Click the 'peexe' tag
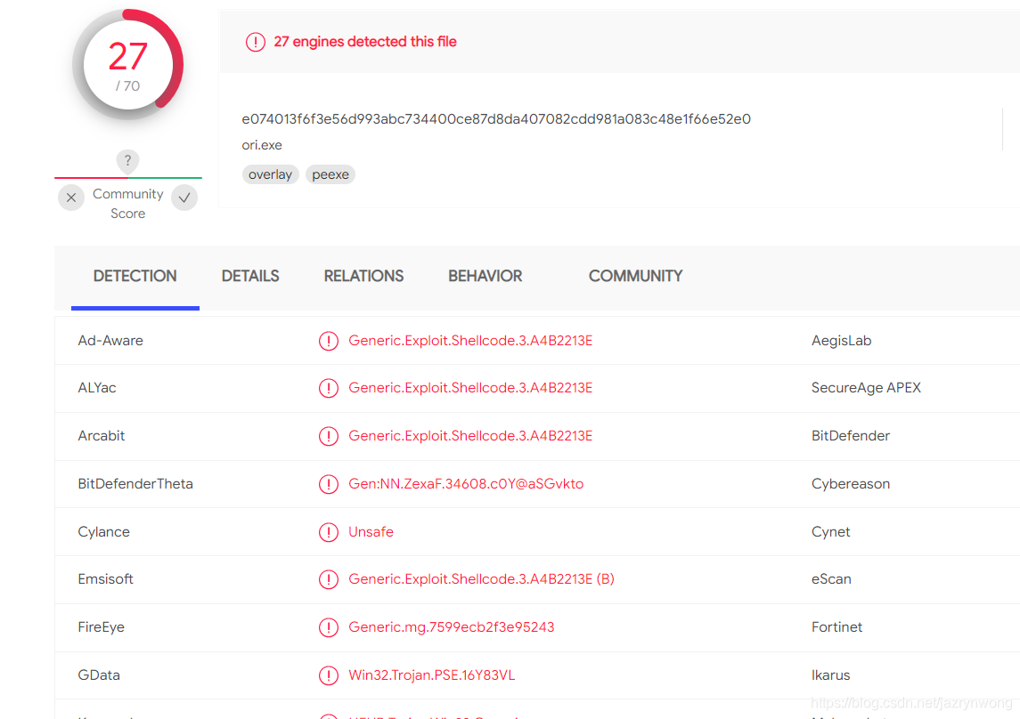 (x=330, y=174)
